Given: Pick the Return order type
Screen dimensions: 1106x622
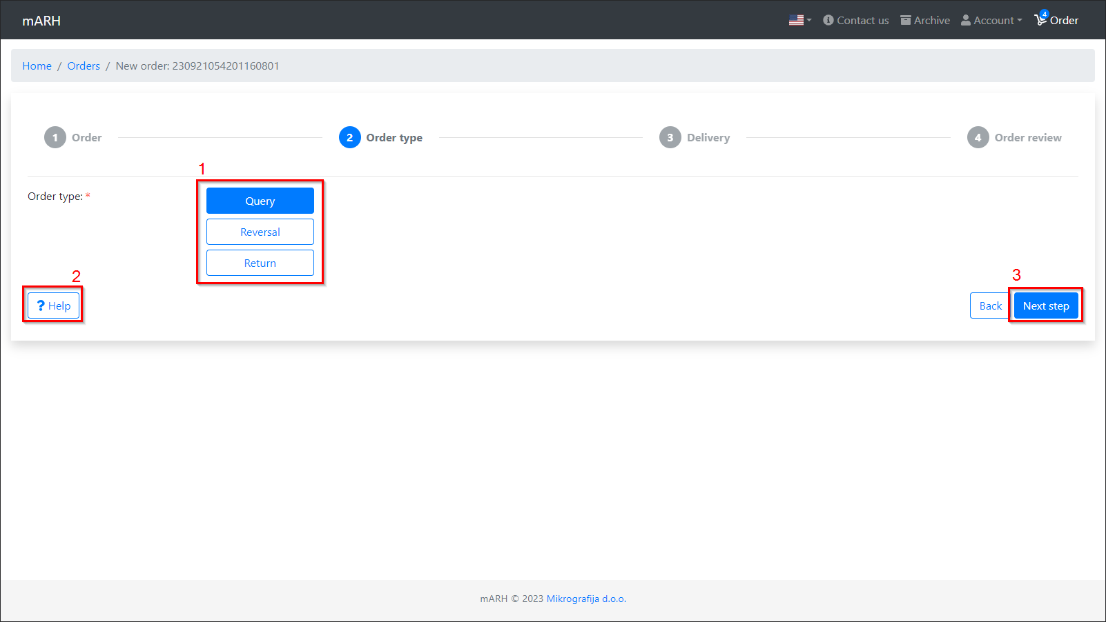Looking at the screenshot, I should tap(260, 263).
